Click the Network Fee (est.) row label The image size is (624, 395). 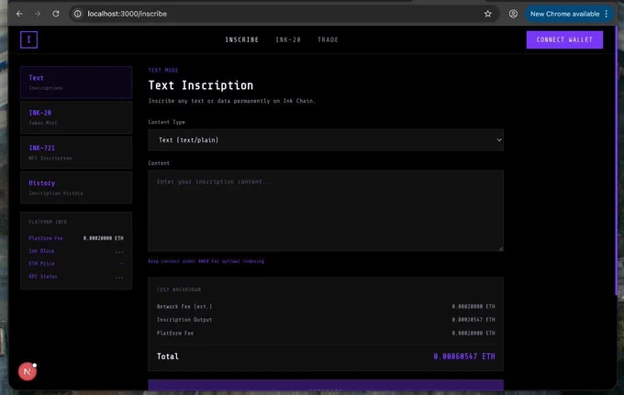click(x=184, y=306)
